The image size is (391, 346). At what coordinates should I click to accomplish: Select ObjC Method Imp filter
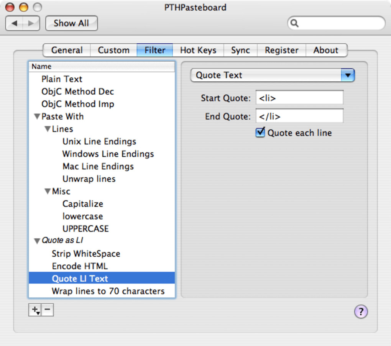tap(102, 104)
